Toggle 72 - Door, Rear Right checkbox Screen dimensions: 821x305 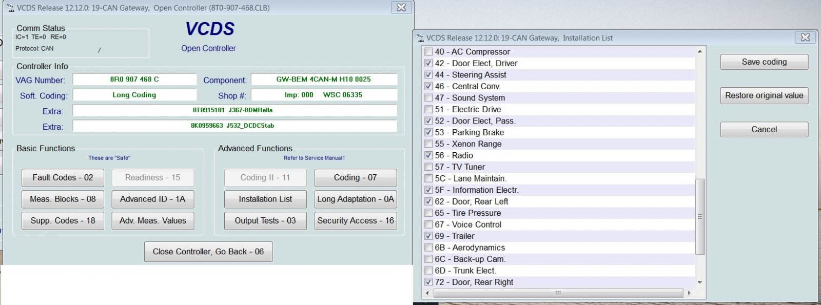point(428,282)
